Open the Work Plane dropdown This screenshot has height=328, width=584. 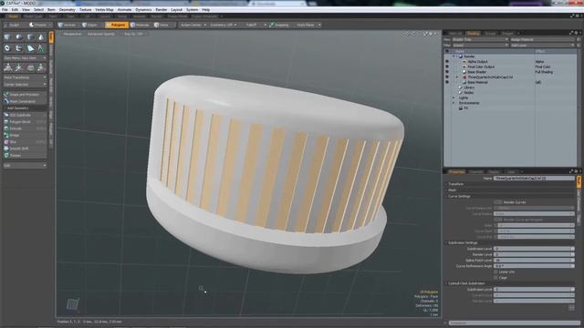308,25
